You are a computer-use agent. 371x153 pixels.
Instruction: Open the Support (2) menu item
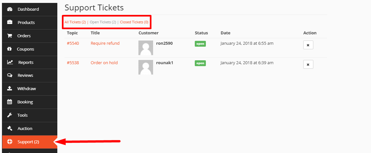[30, 142]
